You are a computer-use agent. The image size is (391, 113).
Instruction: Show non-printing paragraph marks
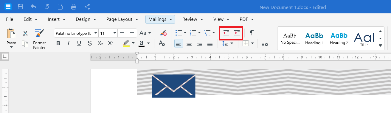(x=252, y=33)
